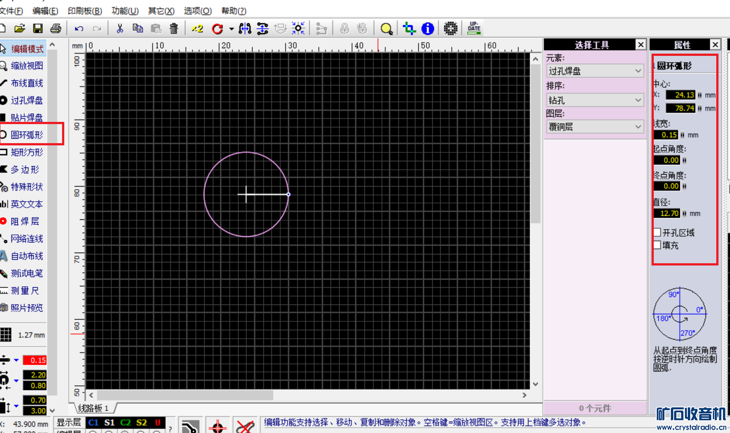Open the 选项(O) menu

(198, 11)
